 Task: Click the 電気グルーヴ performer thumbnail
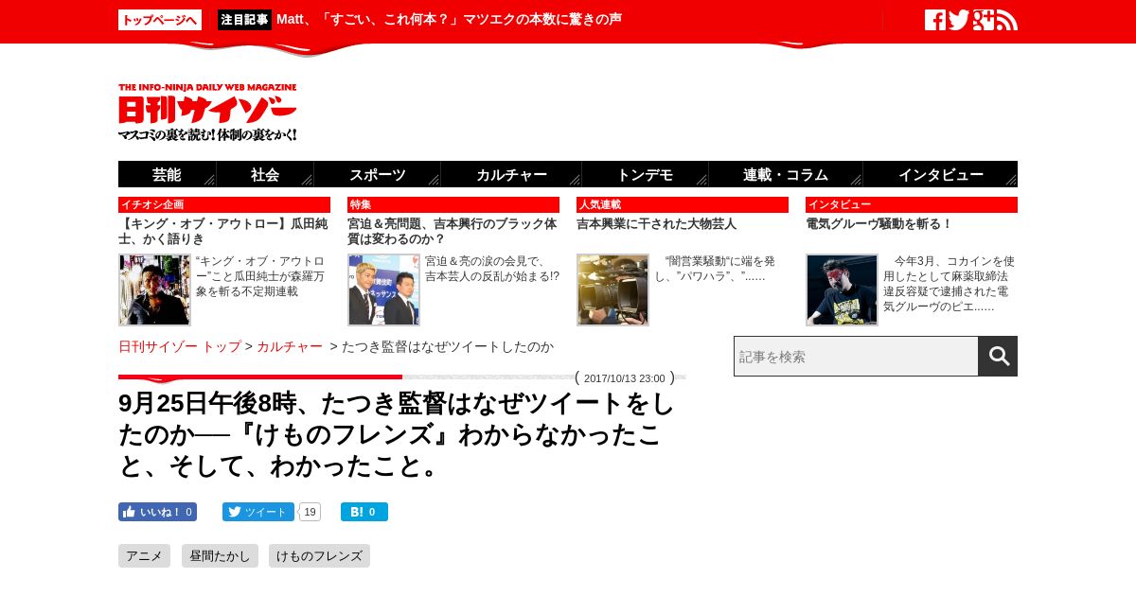[842, 289]
